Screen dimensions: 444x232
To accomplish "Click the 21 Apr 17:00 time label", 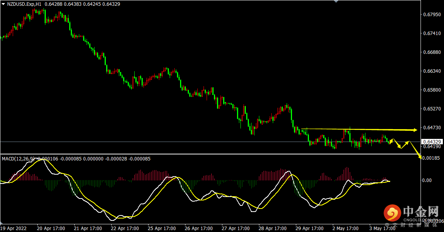I will [88, 228].
